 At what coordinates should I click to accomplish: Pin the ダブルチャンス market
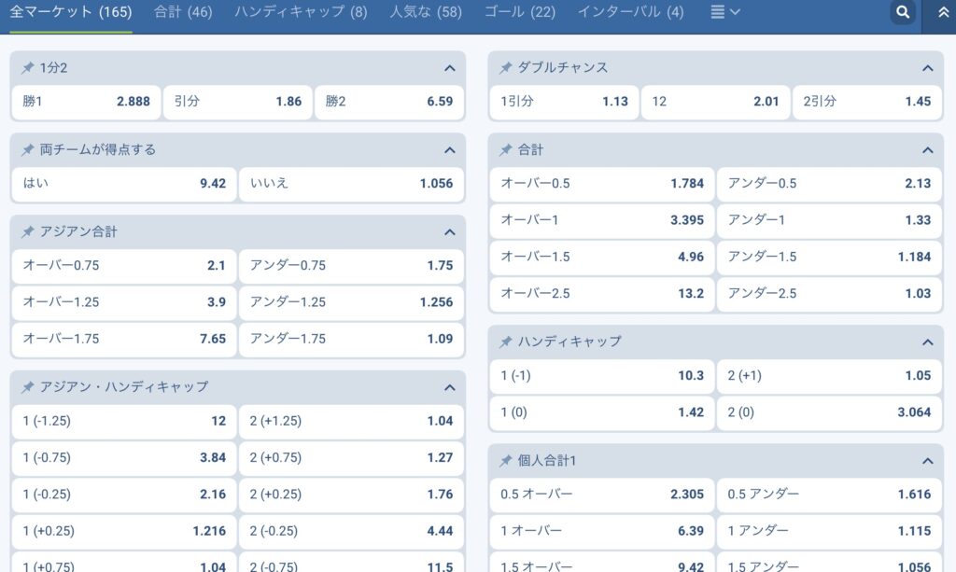tap(506, 68)
